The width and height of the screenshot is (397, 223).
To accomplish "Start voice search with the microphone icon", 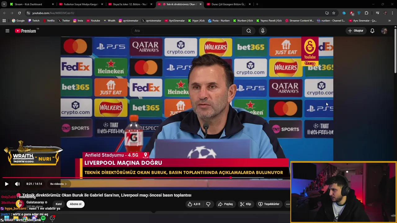I will [x=263, y=31].
